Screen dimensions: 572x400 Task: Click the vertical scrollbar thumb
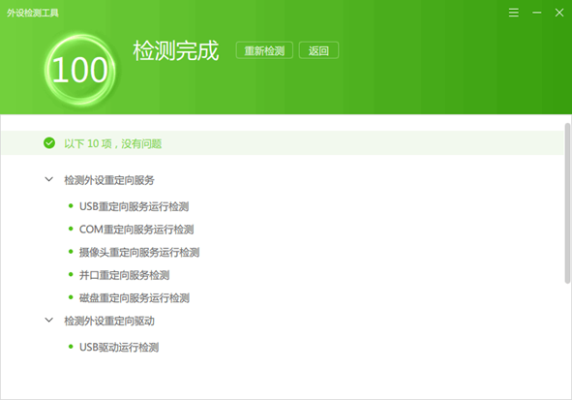[567, 203]
